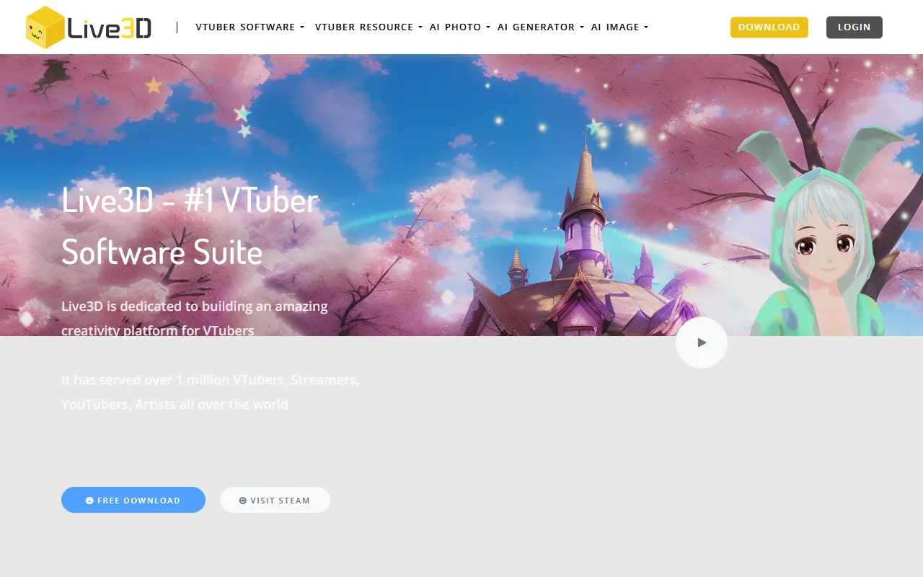Play the intro video
The height and width of the screenshot is (577, 923).
(702, 343)
